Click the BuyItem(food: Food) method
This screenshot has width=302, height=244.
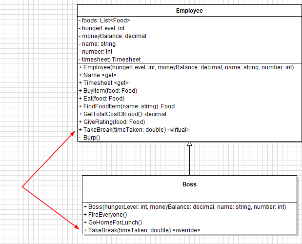[110, 91]
